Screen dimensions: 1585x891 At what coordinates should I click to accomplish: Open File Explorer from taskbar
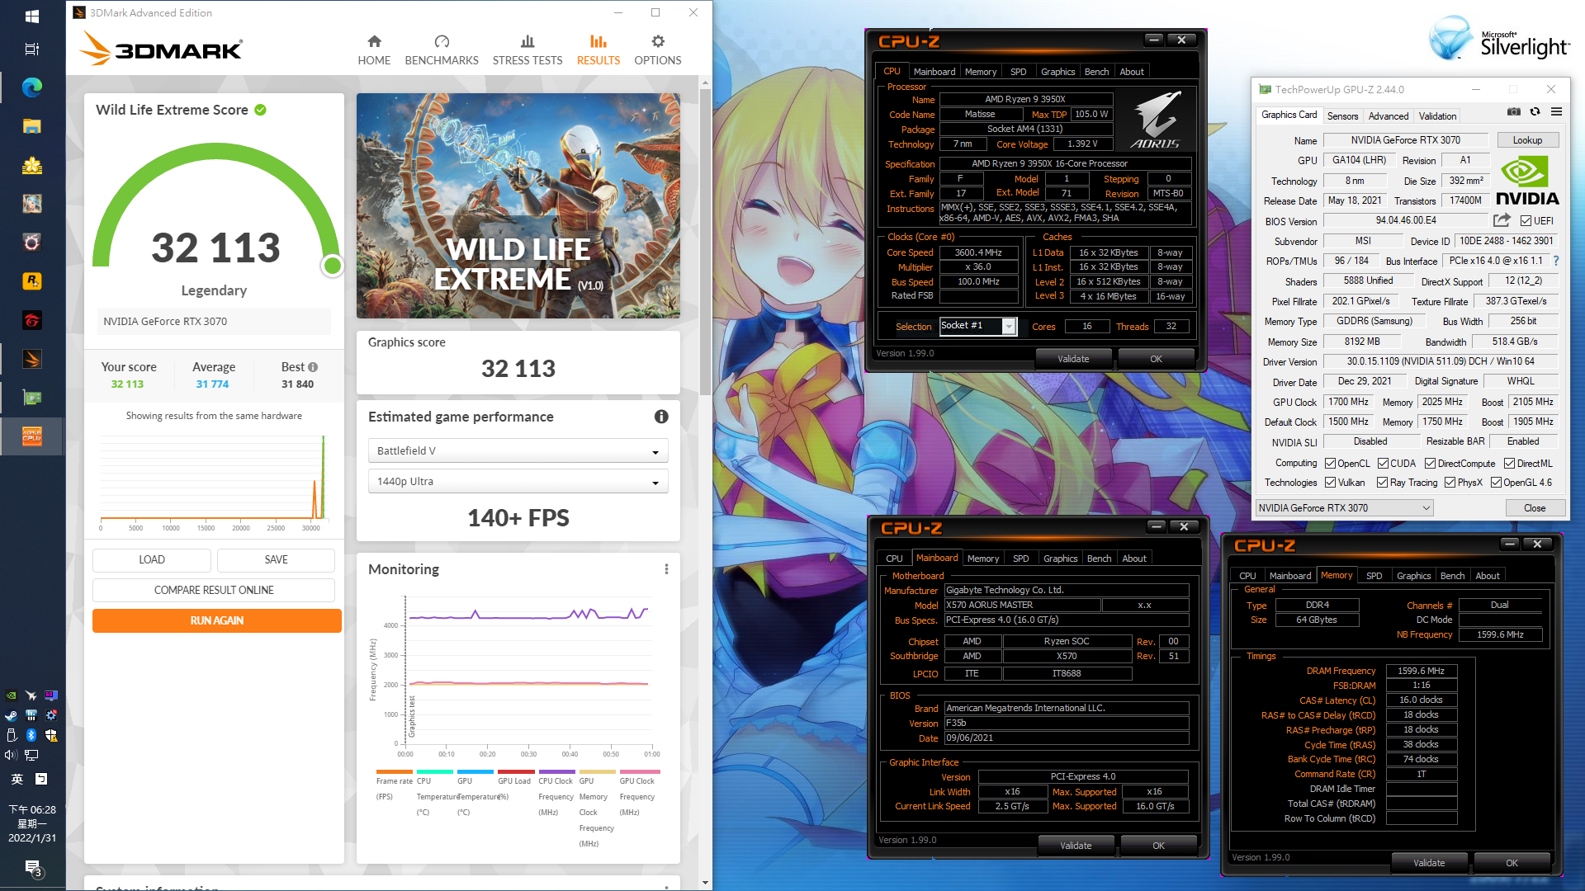tap(31, 126)
